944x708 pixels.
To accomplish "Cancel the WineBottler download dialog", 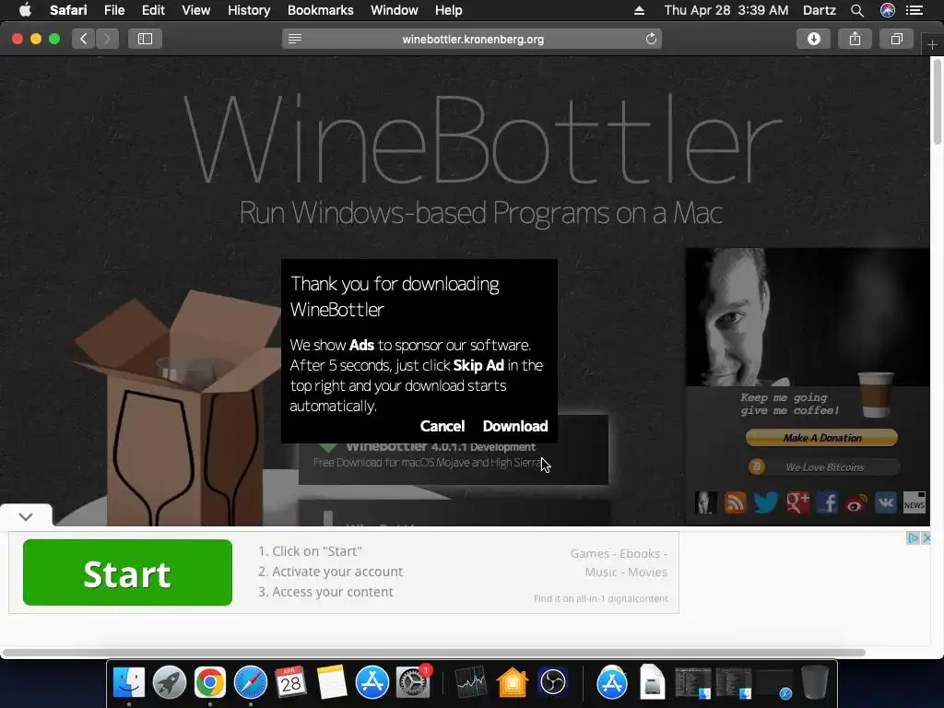I will pyautogui.click(x=442, y=426).
